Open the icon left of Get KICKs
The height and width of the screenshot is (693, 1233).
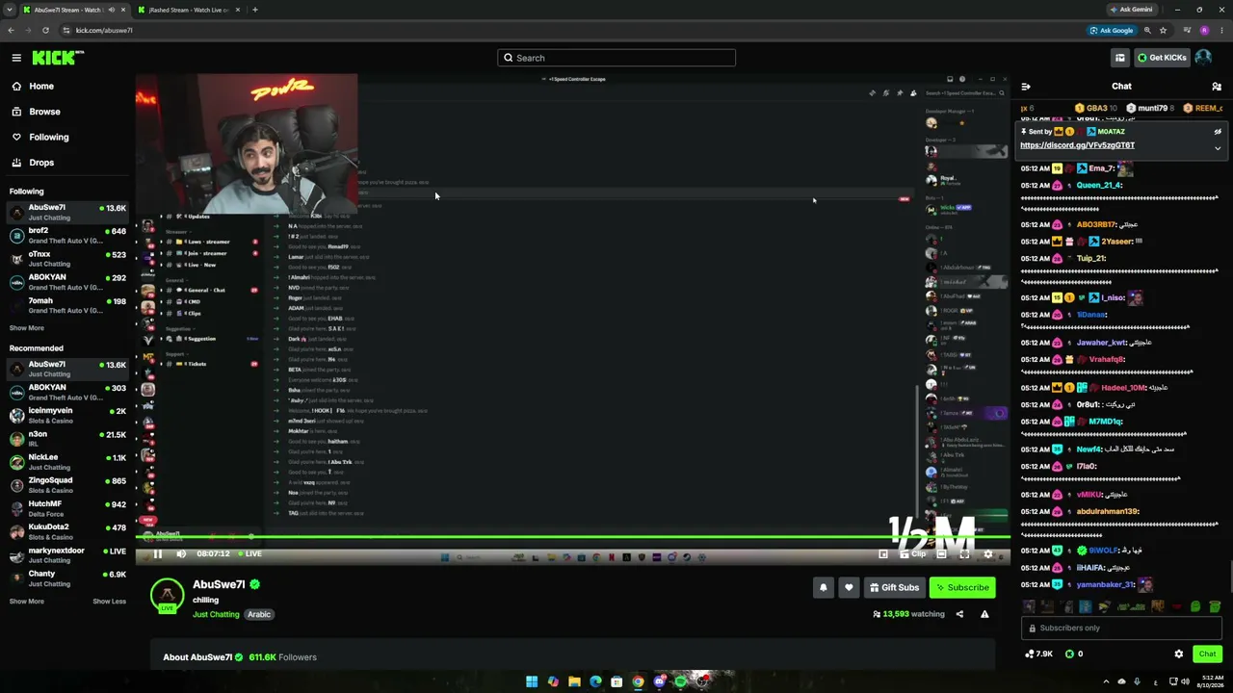[1120, 58]
